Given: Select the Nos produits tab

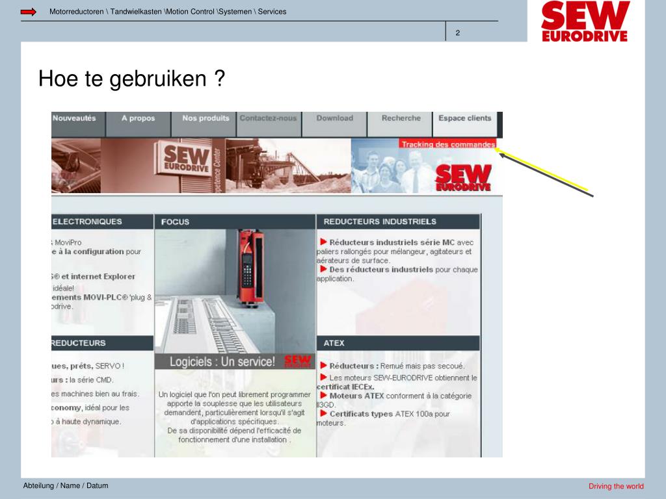Looking at the screenshot, I should coord(204,124).
